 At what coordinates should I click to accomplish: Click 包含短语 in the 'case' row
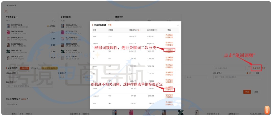(x=169, y=35)
